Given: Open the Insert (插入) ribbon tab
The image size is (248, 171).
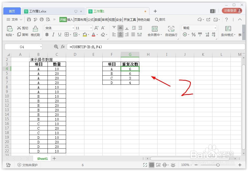Looking at the screenshot, I should (70, 20).
